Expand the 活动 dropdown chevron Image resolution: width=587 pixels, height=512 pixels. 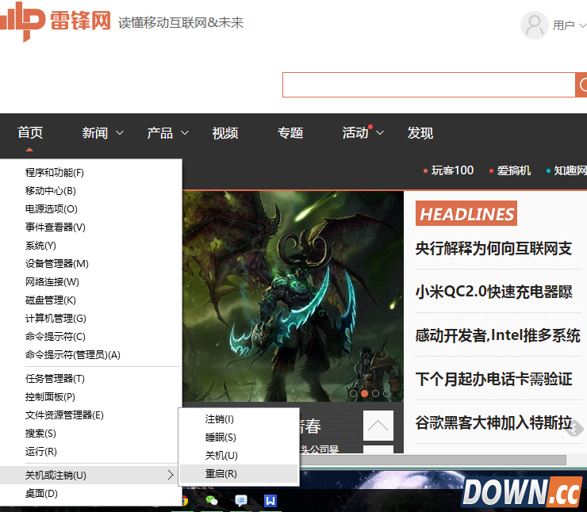tap(380, 133)
